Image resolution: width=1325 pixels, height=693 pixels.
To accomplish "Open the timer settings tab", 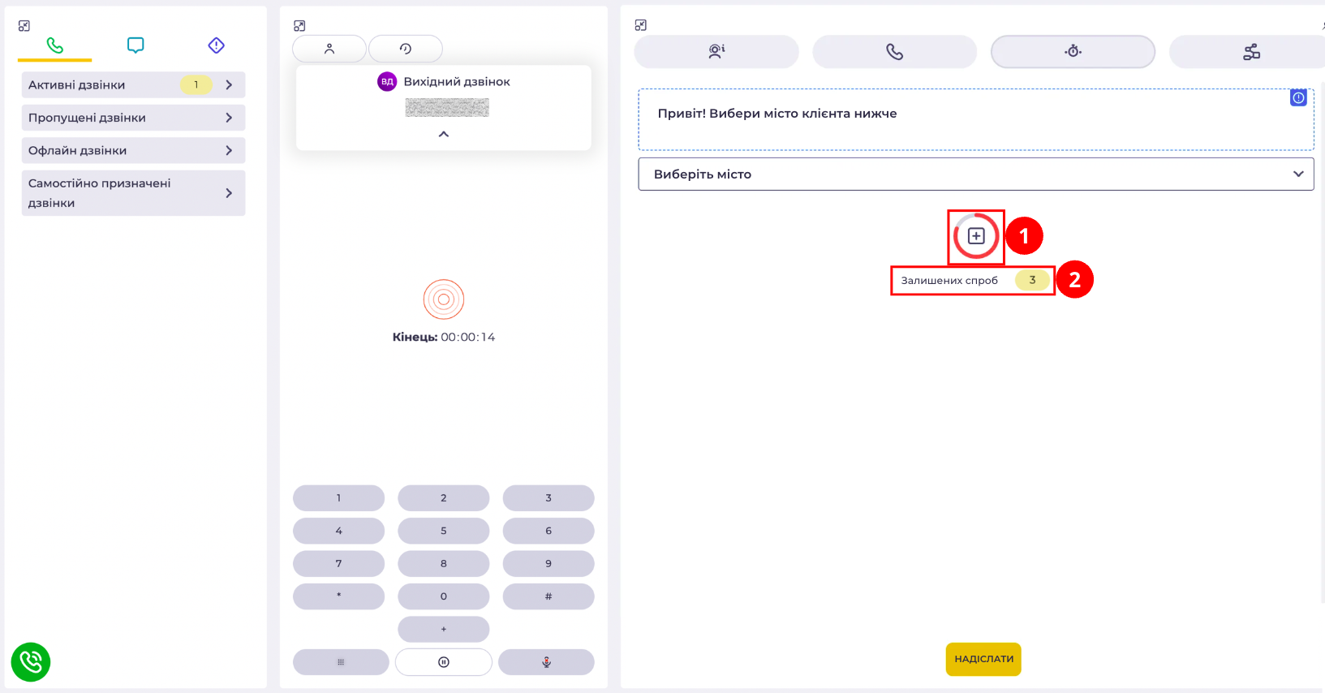I will click(x=1073, y=52).
